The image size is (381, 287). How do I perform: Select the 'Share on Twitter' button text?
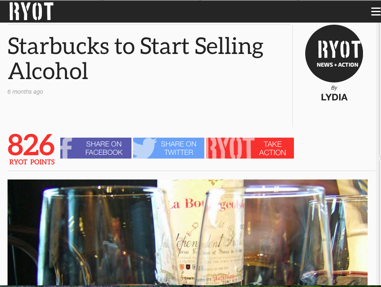[x=179, y=148]
